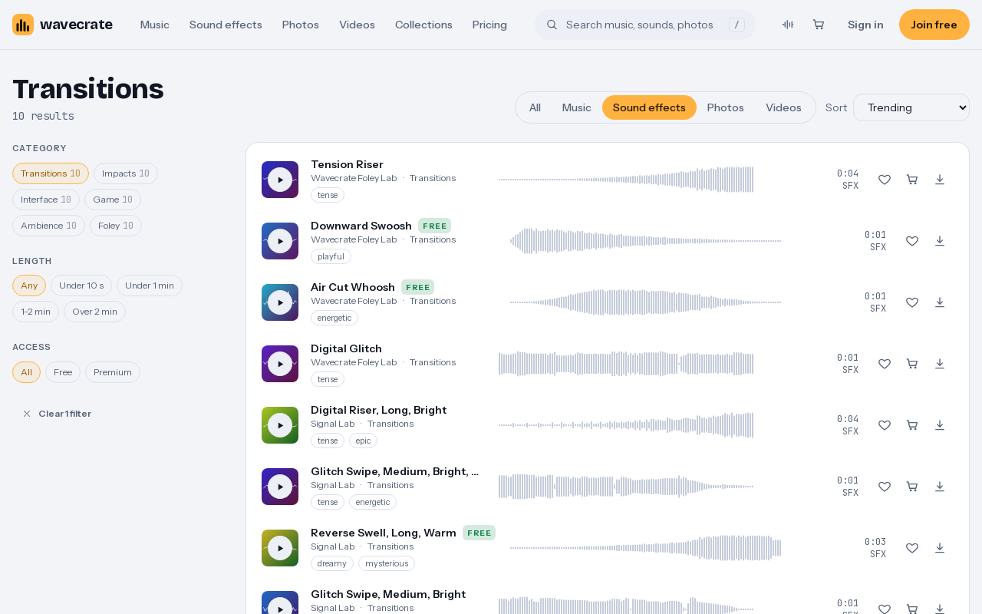Add Digital Glitch to cart
This screenshot has width=982, height=614.
(x=912, y=364)
